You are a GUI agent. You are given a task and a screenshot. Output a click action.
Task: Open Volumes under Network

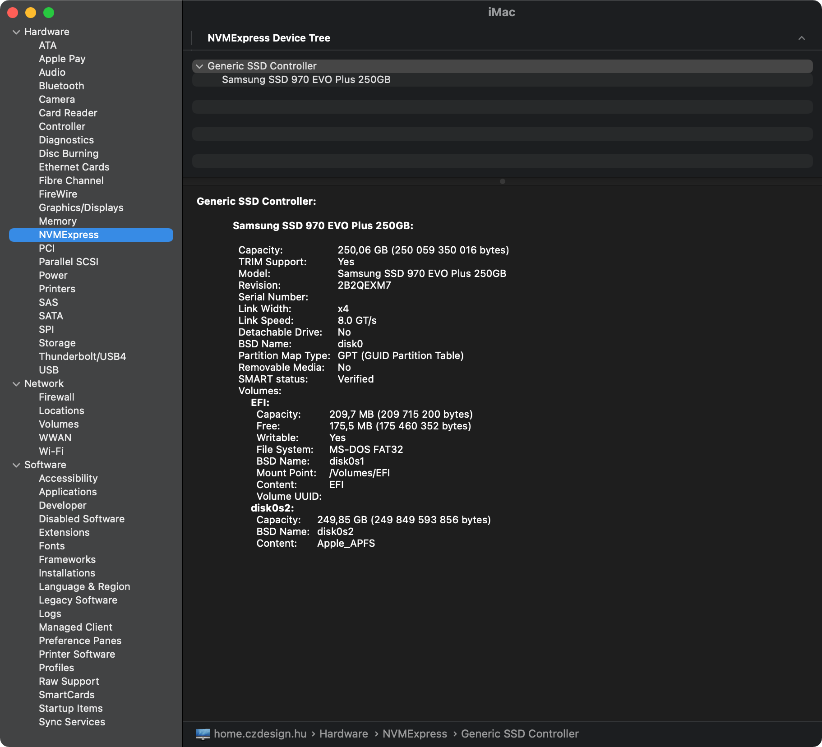tap(59, 424)
